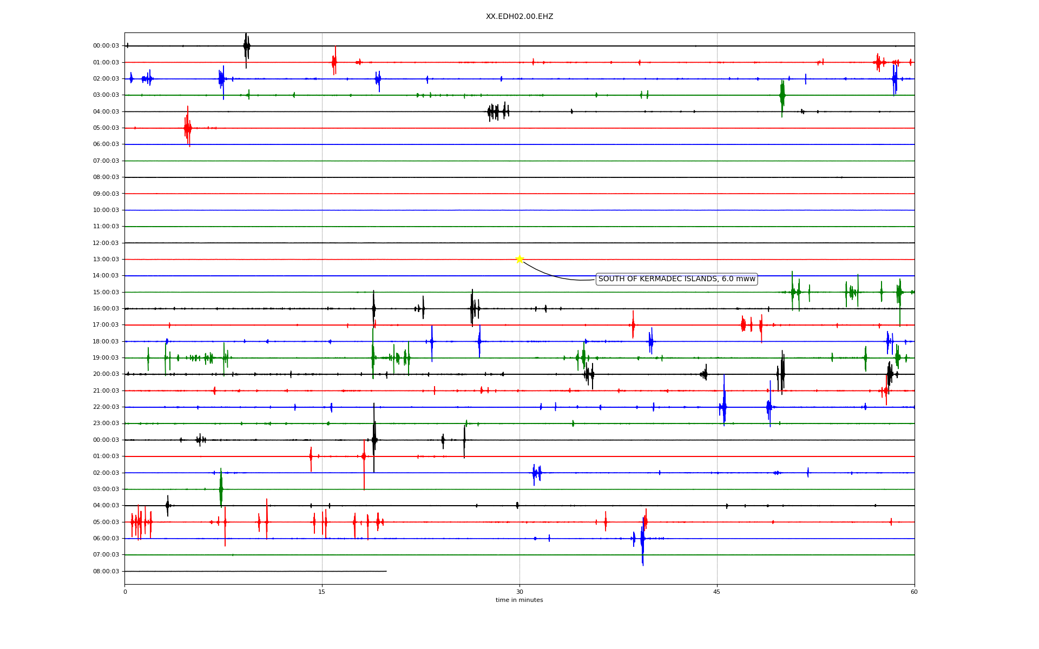The height and width of the screenshot is (649, 1039).
Task: Click the 13:00:03 row time label
Action: [106, 260]
